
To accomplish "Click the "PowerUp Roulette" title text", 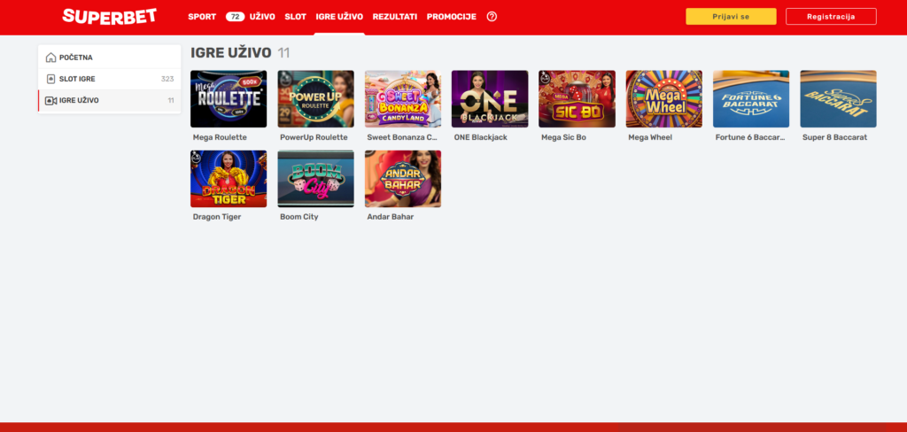I will pos(314,137).
